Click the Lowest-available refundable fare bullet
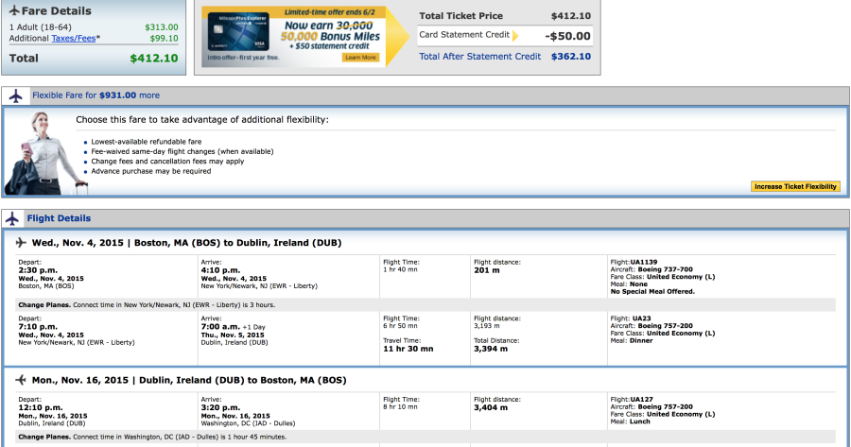Image resolution: width=851 pixels, height=447 pixels. [148, 143]
